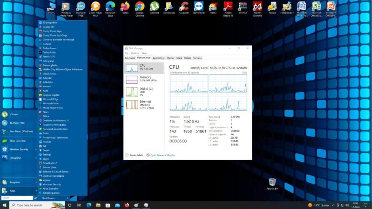Click the Open Resource Monitor link
Viewport: 372px width, 209px height.
pyautogui.click(x=162, y=155)
